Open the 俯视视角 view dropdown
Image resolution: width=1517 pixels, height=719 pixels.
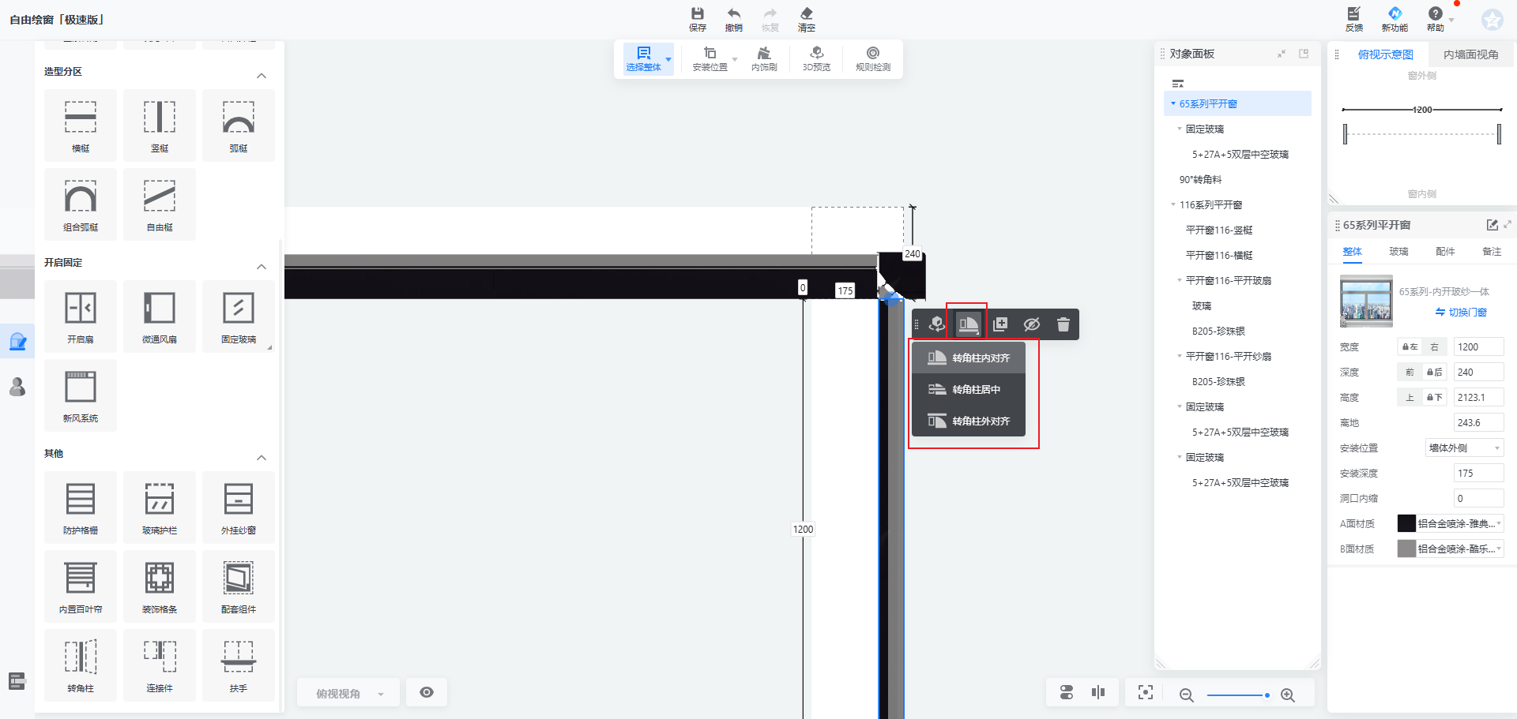[x=348, y=694]
